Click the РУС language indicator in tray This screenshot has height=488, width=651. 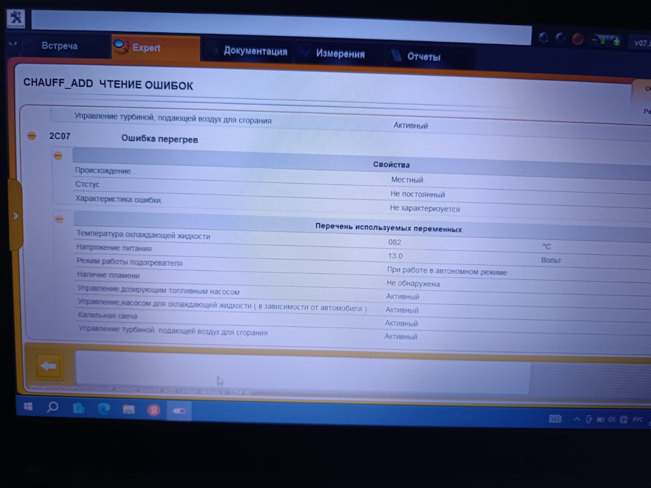pyautogui.click(x=637, y=420)
